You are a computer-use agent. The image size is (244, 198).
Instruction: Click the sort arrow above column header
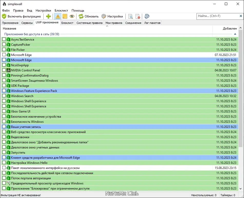(107, 26)
